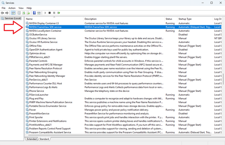225x145 pixels.
Task: Click the Pause Service toolbar icon
Action: pos(54,13)
